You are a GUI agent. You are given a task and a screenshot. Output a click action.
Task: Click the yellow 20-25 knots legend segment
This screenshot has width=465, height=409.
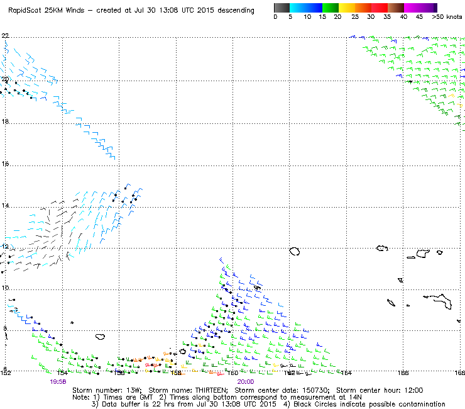click(347, 8)
